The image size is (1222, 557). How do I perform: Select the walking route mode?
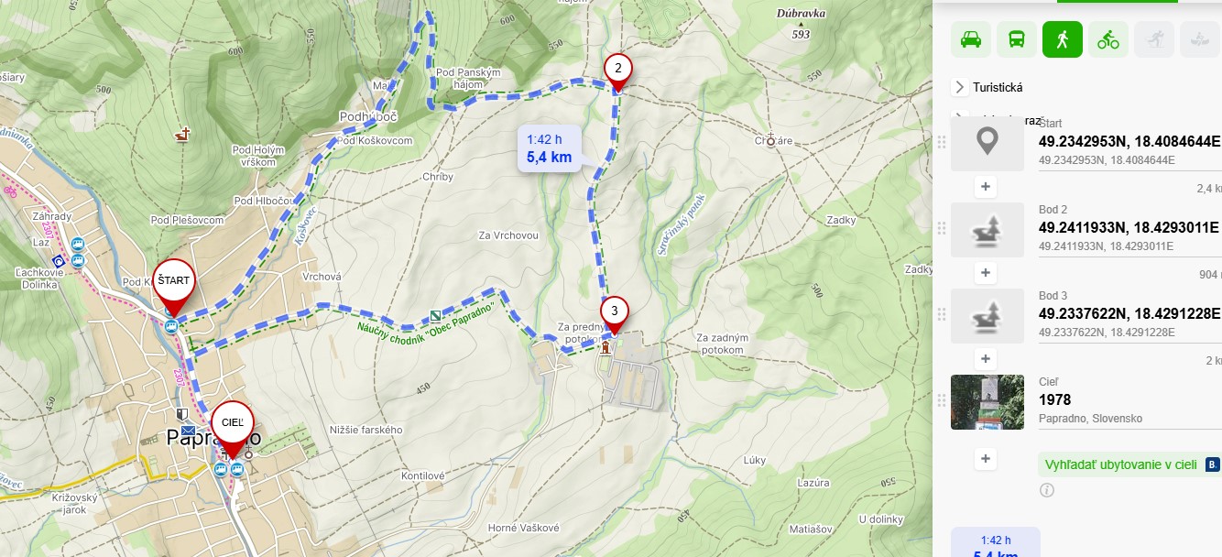pos(1063,39)
